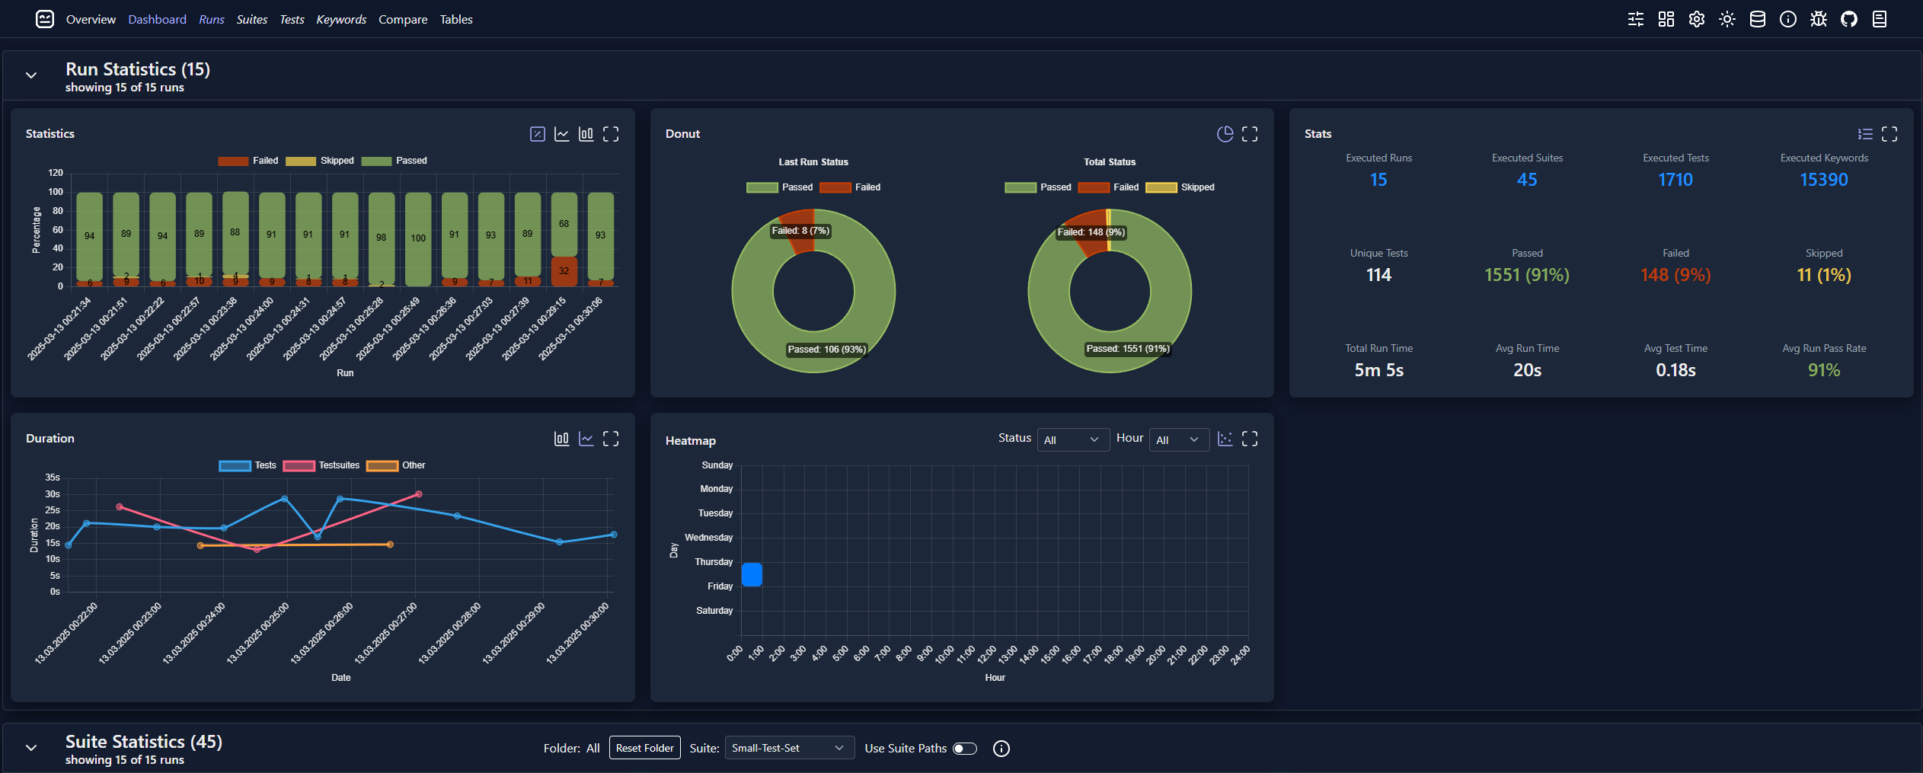Collapse the Run Statistics section

click(31, 75)
